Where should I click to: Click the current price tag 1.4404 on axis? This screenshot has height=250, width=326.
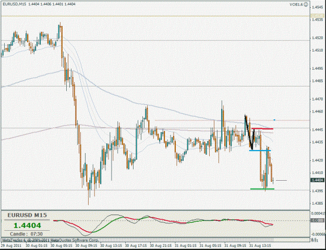click(317, 180)
